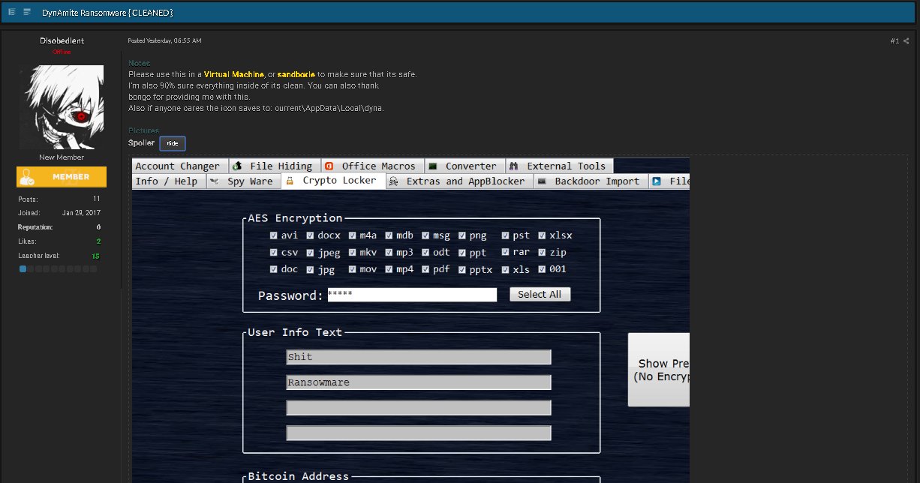This screenshot has width=920, height=483.
Task: Switch to the Backdoor Import tab
Action: (597, 181)
